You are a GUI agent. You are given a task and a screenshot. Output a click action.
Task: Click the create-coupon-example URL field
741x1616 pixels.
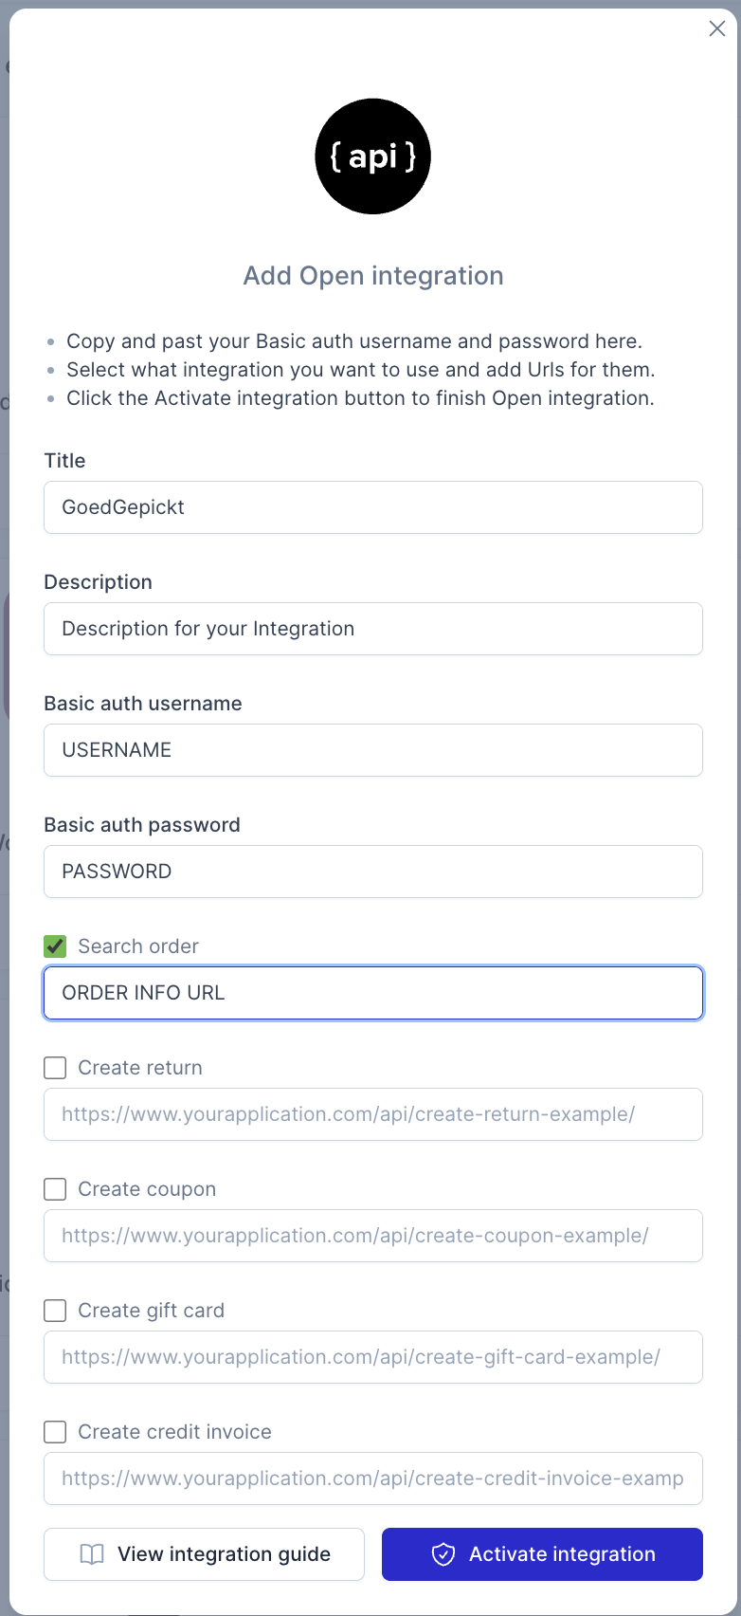tap(372, 1236)
